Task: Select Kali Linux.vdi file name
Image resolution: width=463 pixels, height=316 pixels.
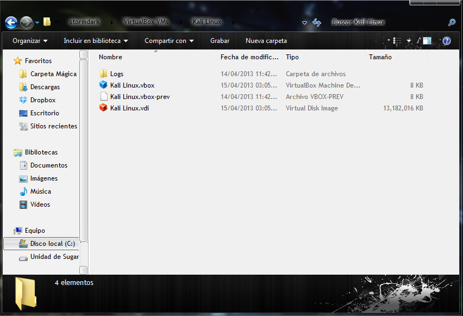Action: click(129, 108)
